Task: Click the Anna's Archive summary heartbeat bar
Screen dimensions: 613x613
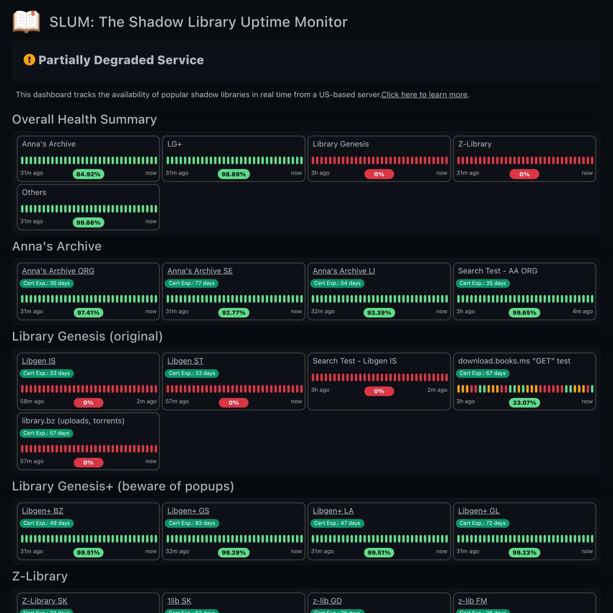Action: pos(89,160)
